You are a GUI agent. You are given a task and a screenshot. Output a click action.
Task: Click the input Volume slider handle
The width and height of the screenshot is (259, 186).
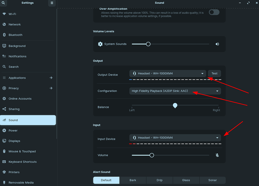[x=152, y=155]
